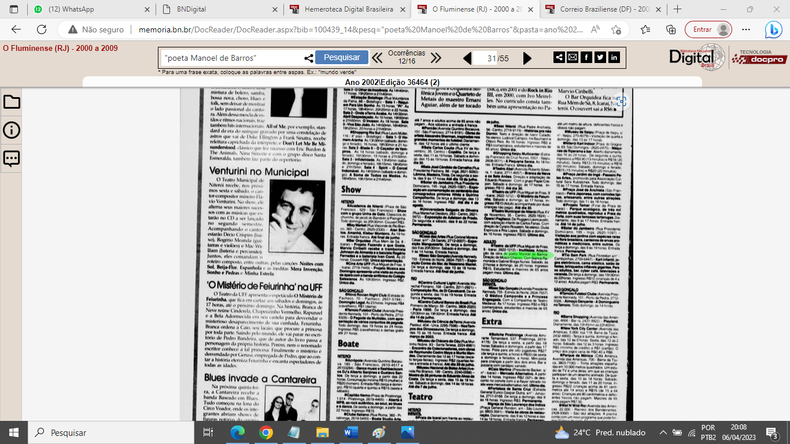
Task: Open Microsoft Word from the taskbar
Action: coord(350,432)
